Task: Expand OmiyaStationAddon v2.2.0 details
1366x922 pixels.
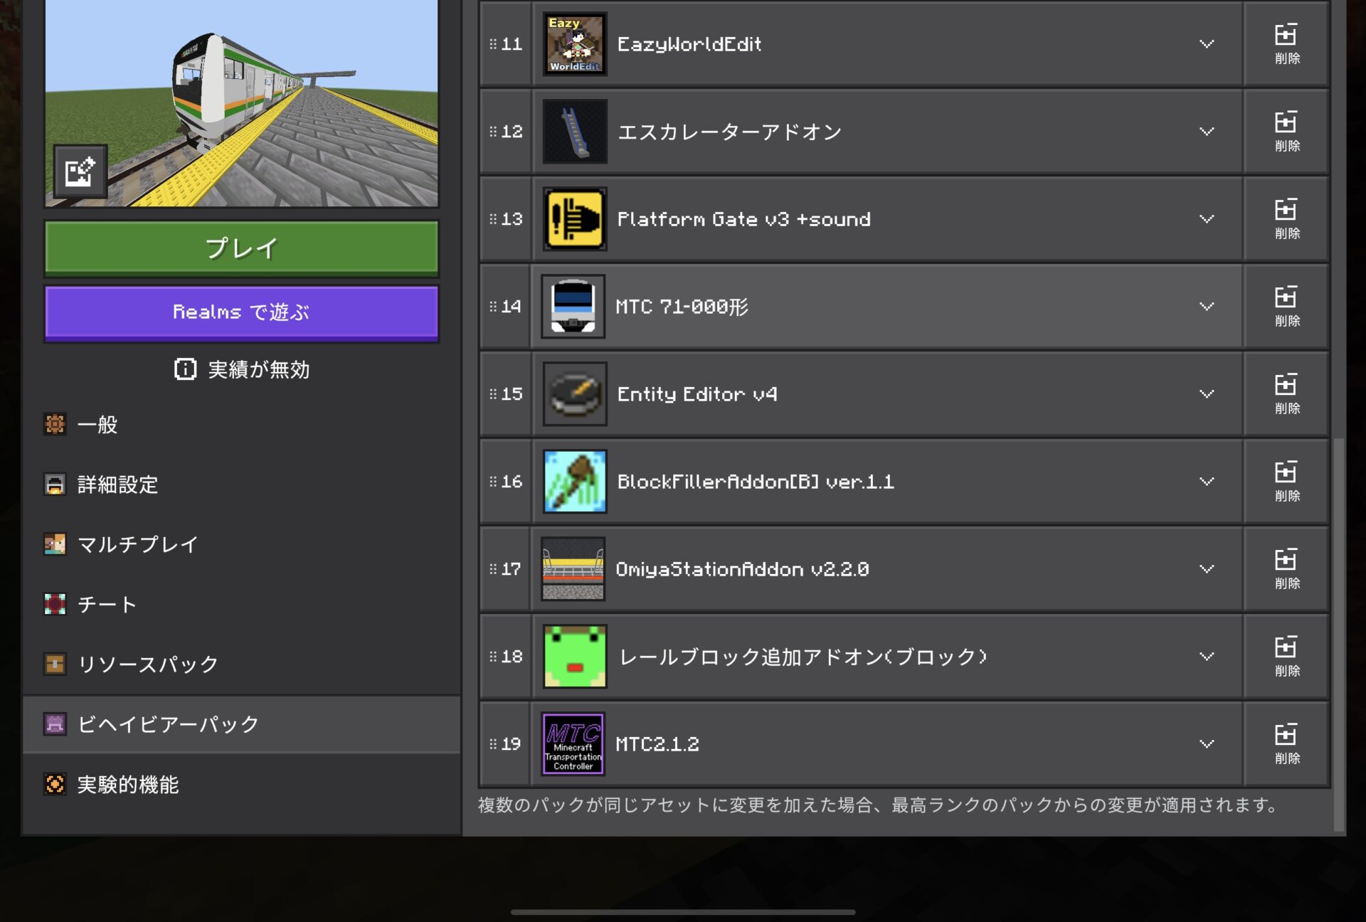Action: click(x=1207, y=569)
